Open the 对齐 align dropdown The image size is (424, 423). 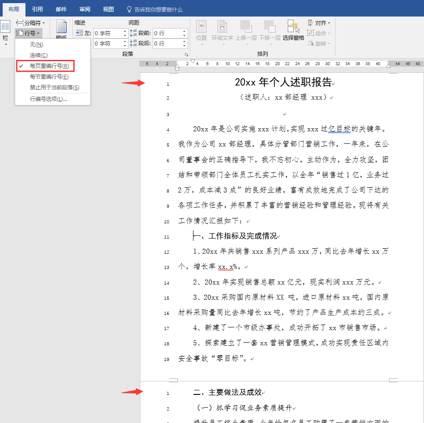pyautogui.click(x=319, y=23)
